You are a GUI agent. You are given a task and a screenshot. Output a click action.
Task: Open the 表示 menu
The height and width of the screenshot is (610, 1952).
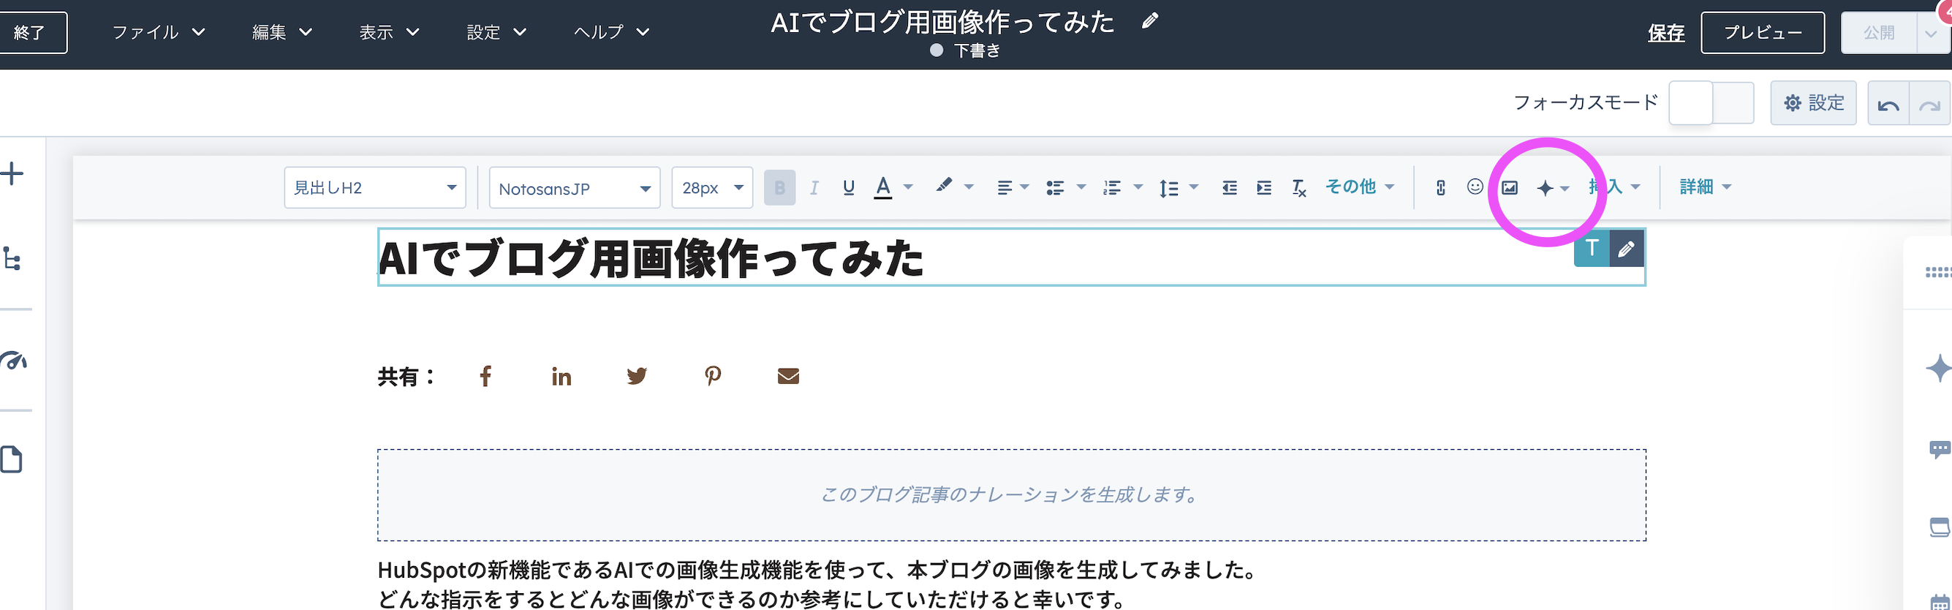coord(389,32)
